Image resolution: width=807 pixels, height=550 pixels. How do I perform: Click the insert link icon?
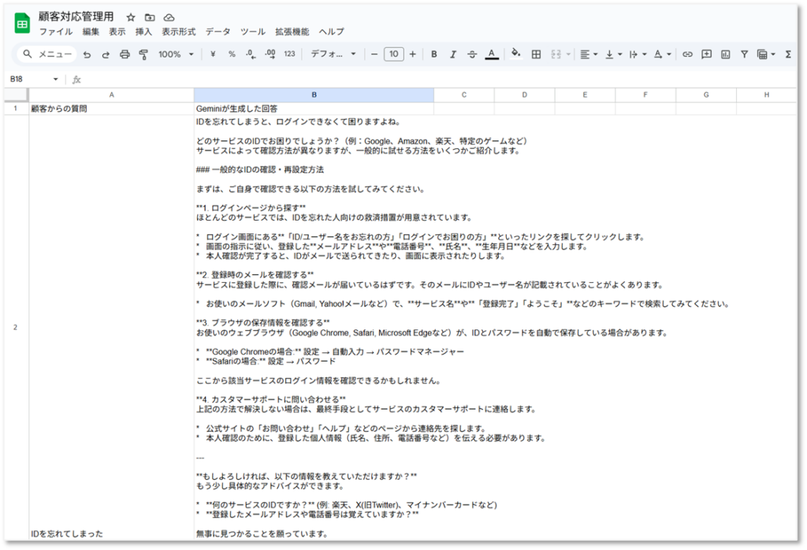[x=687, y=54]
